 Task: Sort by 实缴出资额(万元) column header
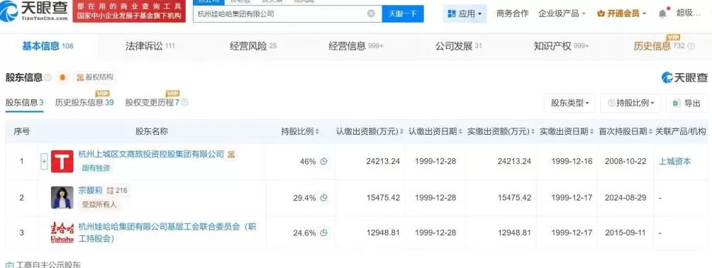(x=501, y=131)
